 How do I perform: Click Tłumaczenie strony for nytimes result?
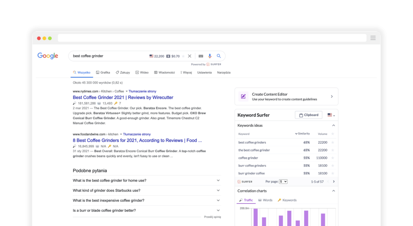coord(142,91)
